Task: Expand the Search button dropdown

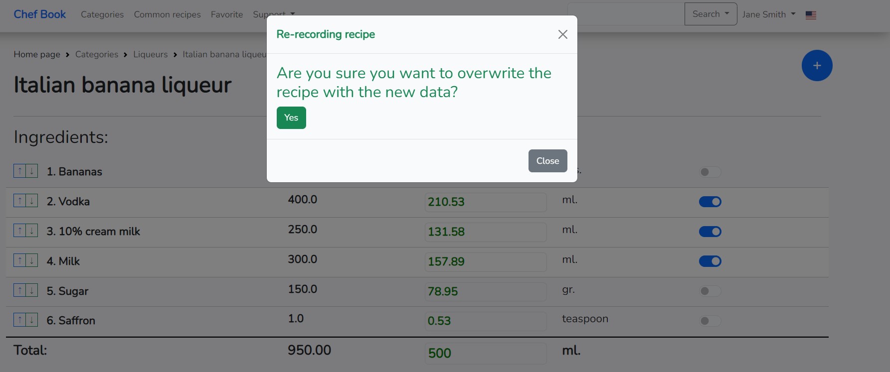Action: [711, 14]
